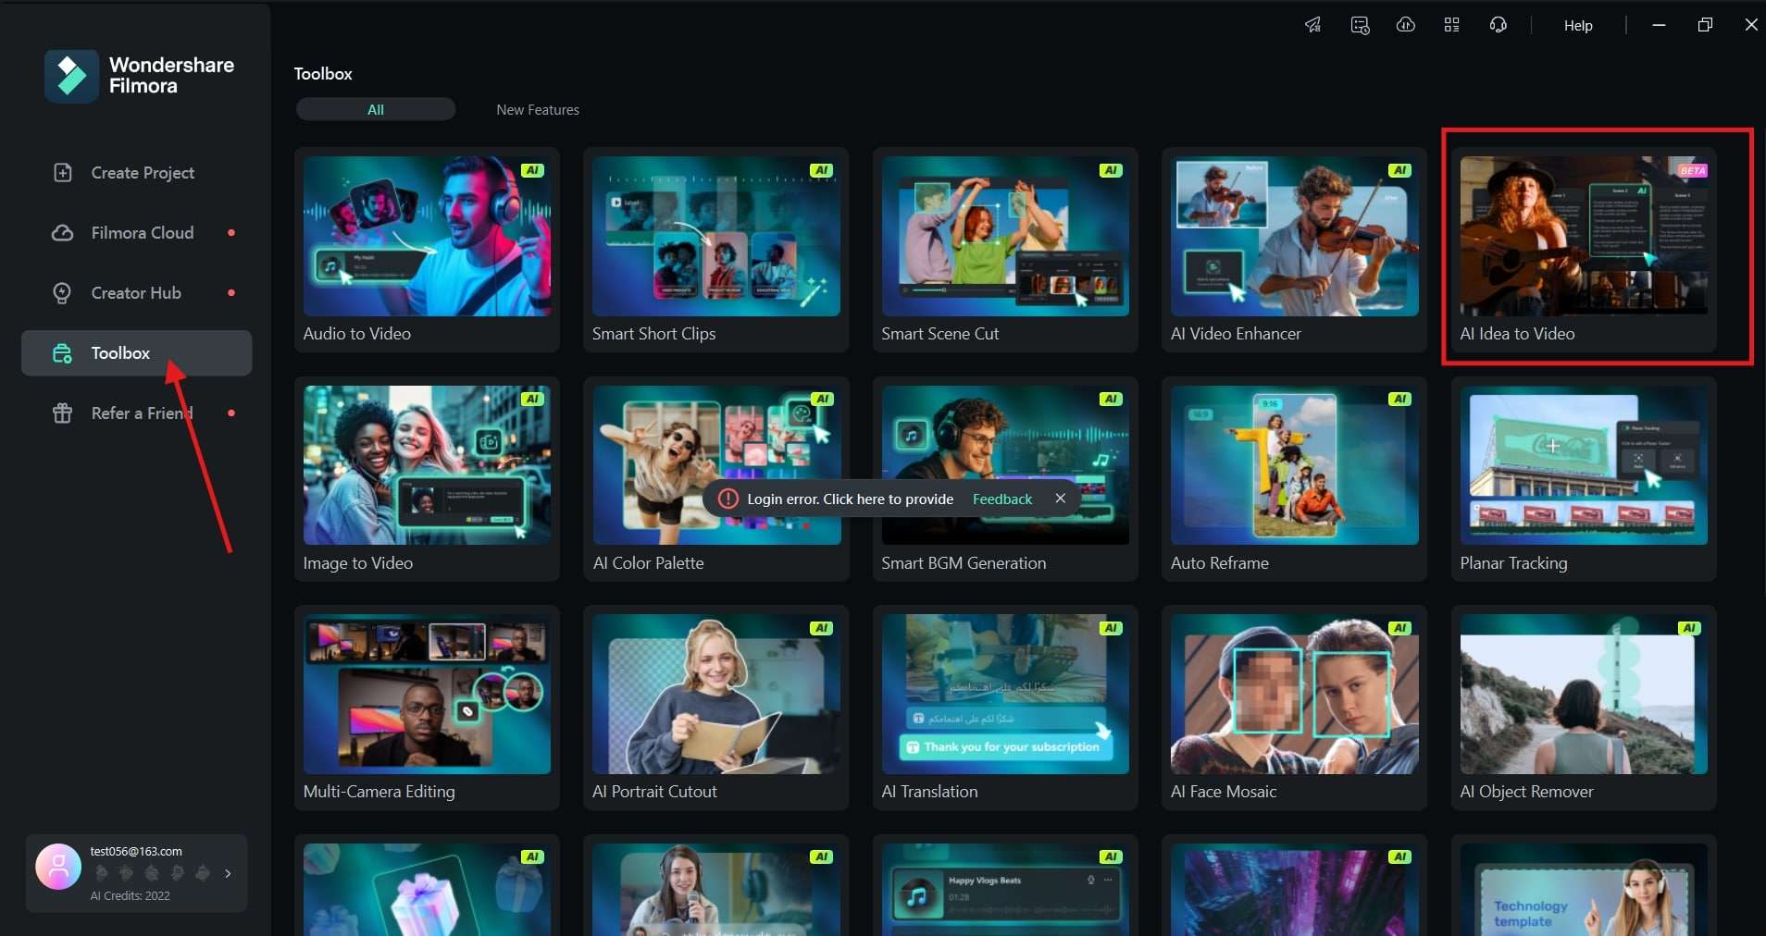Dismiss the login error notification
Image resolution: width=1766 pixels, height=936 pixels.
tap(1061, 499)
